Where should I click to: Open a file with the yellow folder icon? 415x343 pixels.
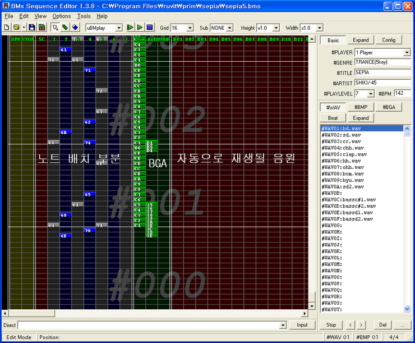click(x=16, y=28)
